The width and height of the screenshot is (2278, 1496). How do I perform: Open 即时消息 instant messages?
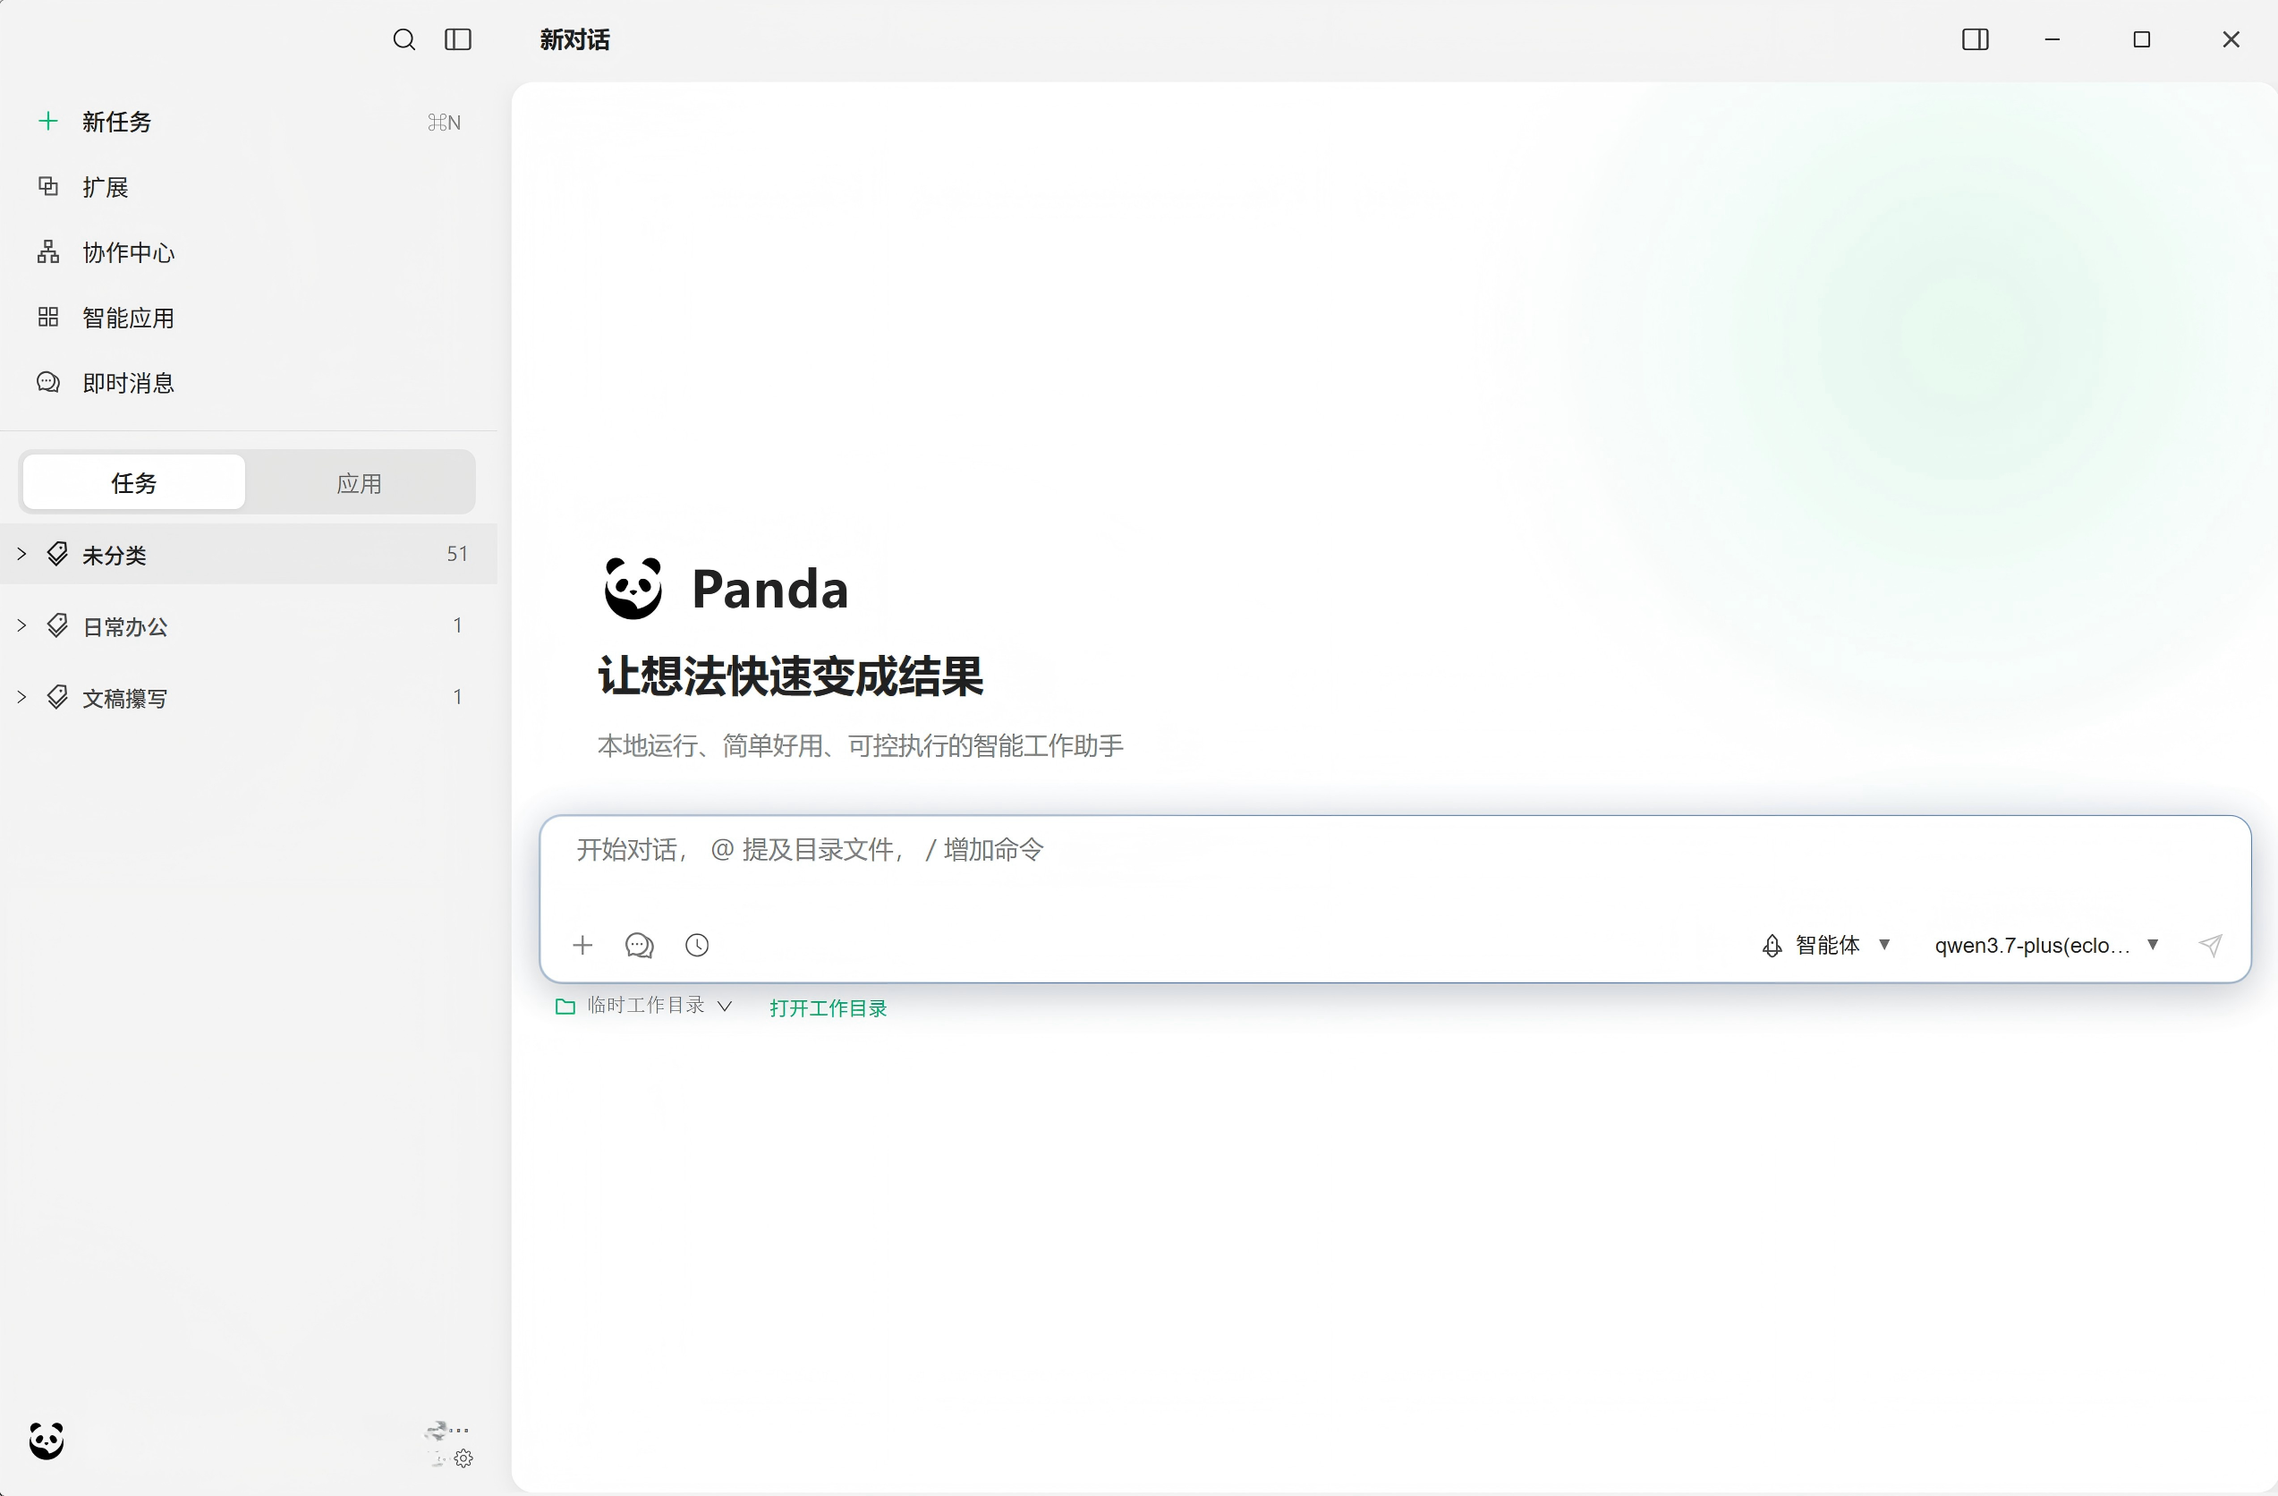(x=249, y=382)
